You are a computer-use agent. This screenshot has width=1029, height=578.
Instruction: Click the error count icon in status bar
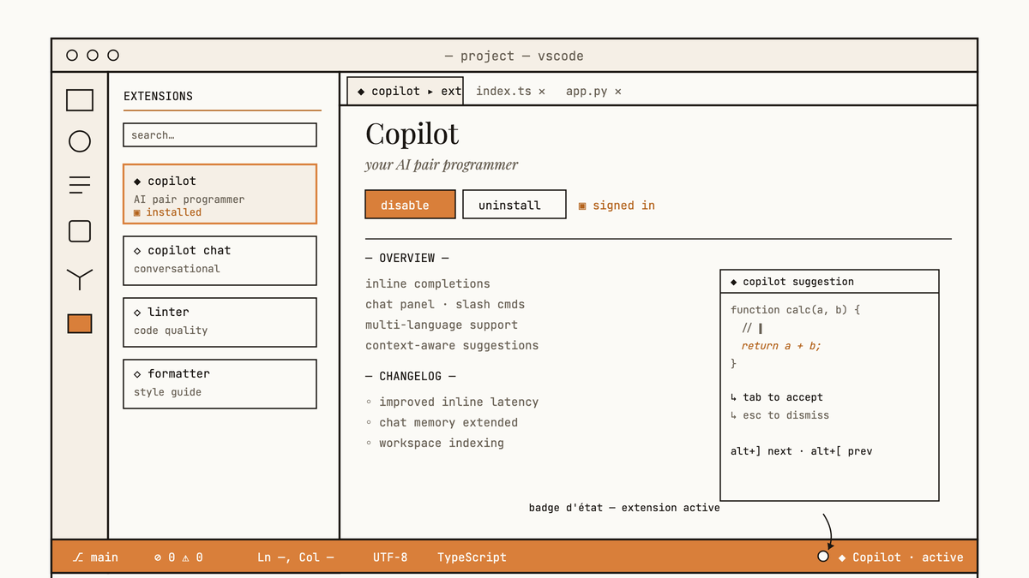(x=158, y=557)
